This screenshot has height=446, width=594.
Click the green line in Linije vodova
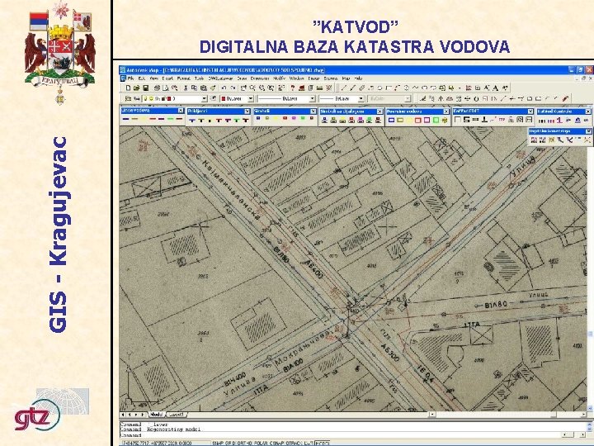(171, 120)
